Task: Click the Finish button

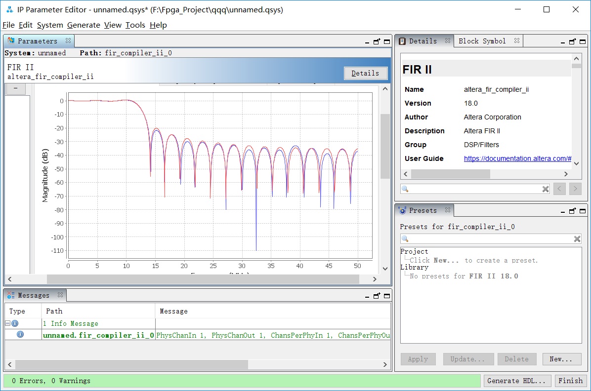Action: click(571, 381)
